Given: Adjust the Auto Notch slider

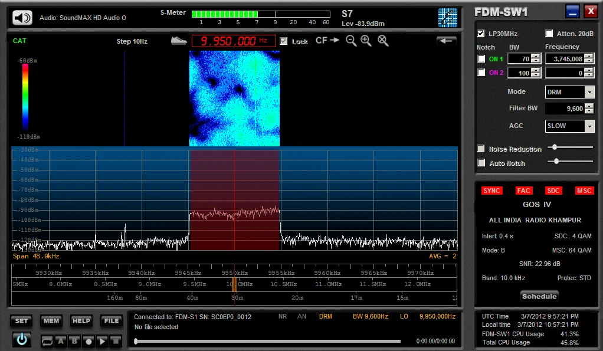Looking at the screenshot, I should (556, 161).
